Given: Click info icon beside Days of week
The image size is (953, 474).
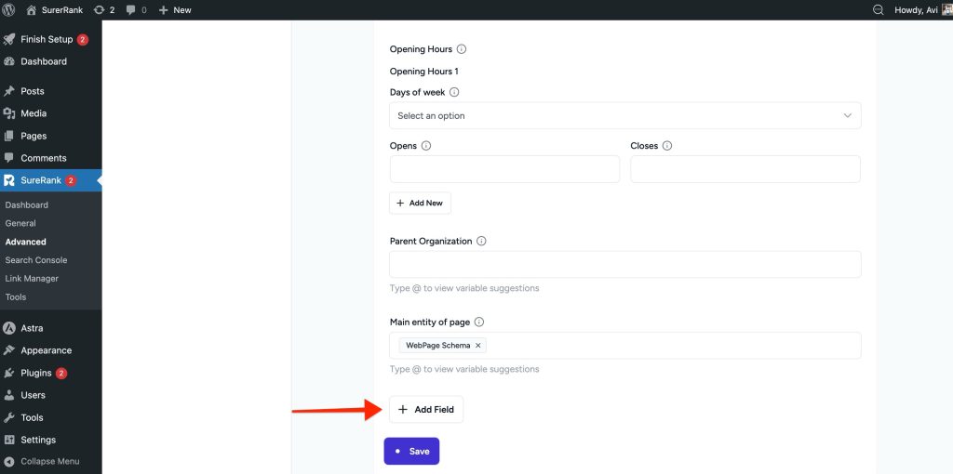Looking at the screenshot, I should [454, 92].
